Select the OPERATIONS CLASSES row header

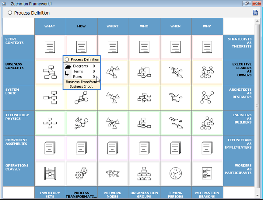pyautogui.click(x=19, y=173)
